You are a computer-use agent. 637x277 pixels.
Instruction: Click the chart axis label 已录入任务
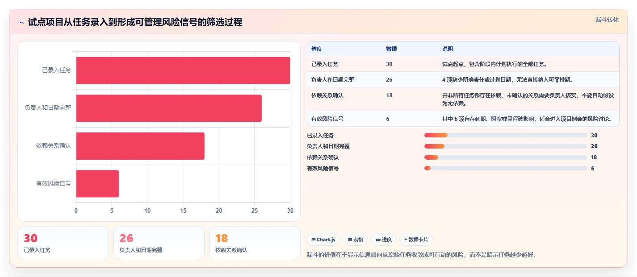pyautogui.click(x=56, y=70)
